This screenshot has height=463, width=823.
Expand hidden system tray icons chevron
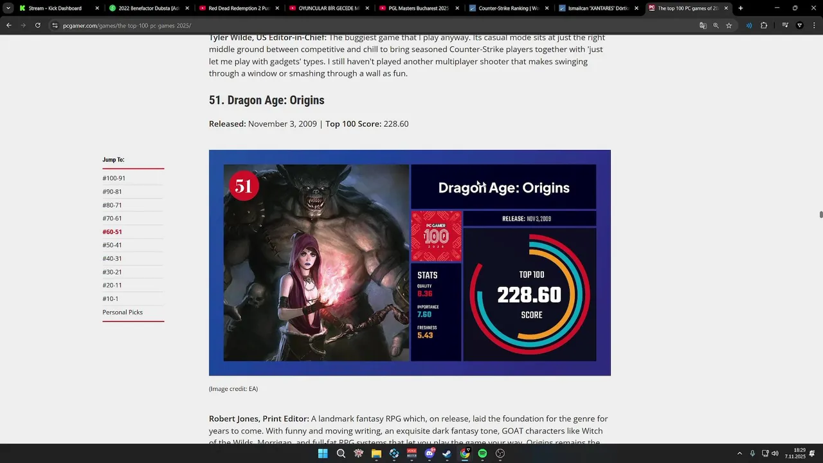pos(739,453)
